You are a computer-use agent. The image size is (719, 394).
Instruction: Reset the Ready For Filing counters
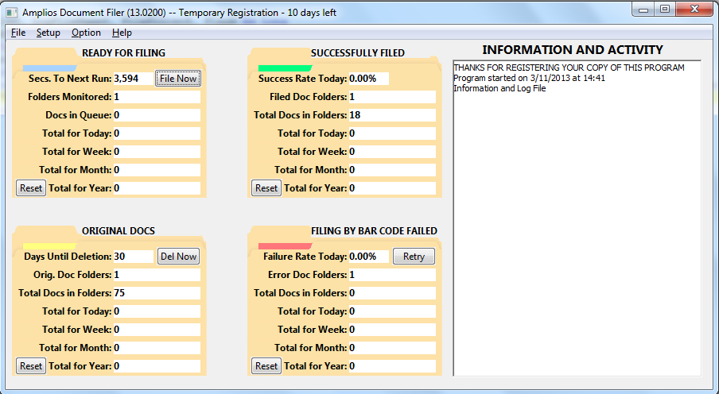[31, 188]
